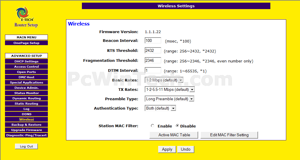Image resolution: width=300 pixels, height=160 pixels.
Task: Navigate to DMZ Host
Action: click(x=26, y=77)
